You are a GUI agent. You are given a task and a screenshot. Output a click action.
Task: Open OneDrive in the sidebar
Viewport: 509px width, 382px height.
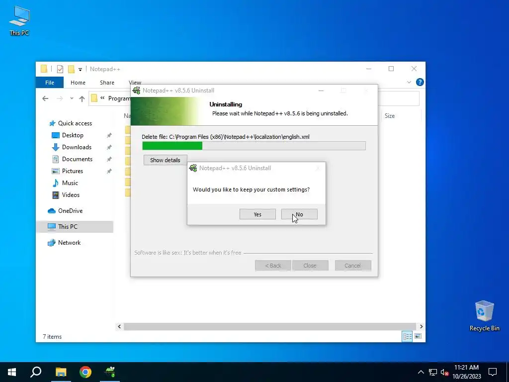click(x=70, y=211)
